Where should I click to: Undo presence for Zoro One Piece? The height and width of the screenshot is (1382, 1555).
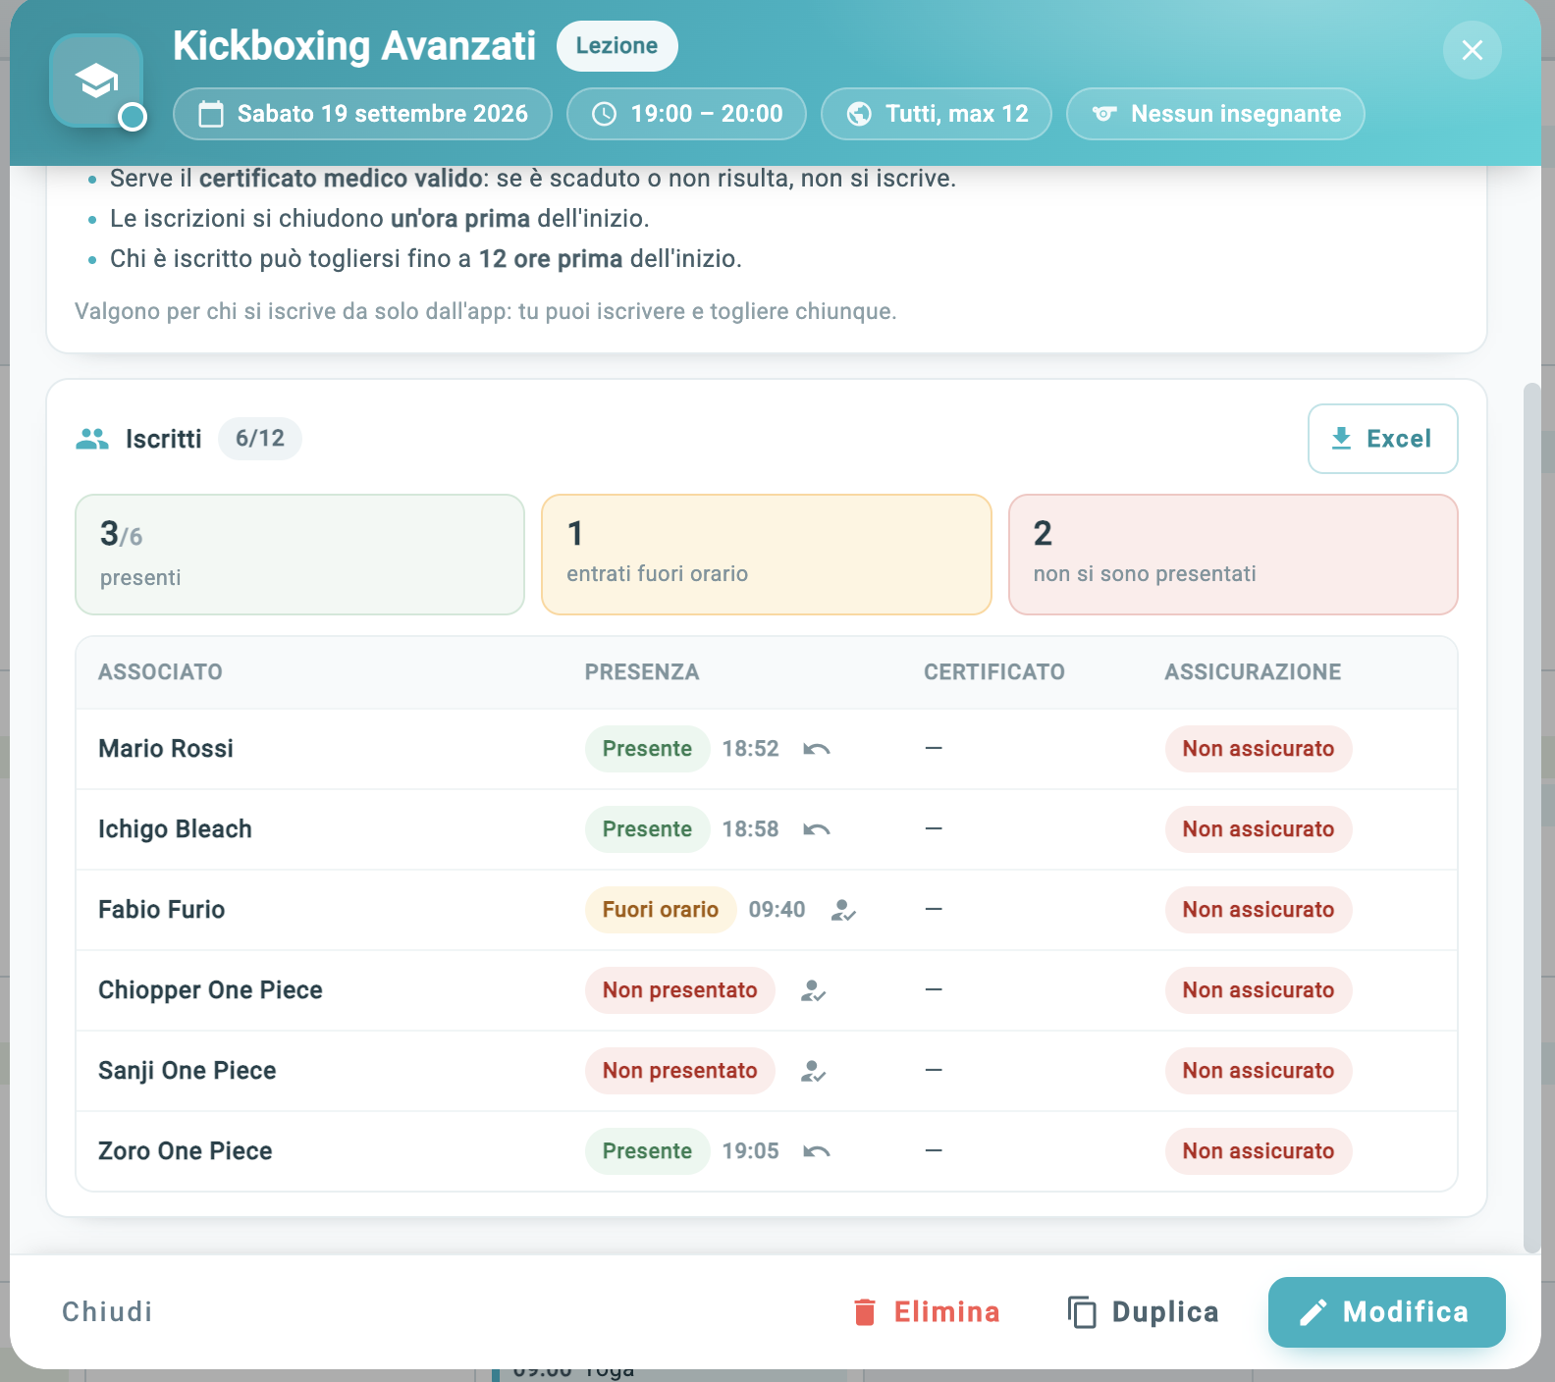pos(817,1151)
